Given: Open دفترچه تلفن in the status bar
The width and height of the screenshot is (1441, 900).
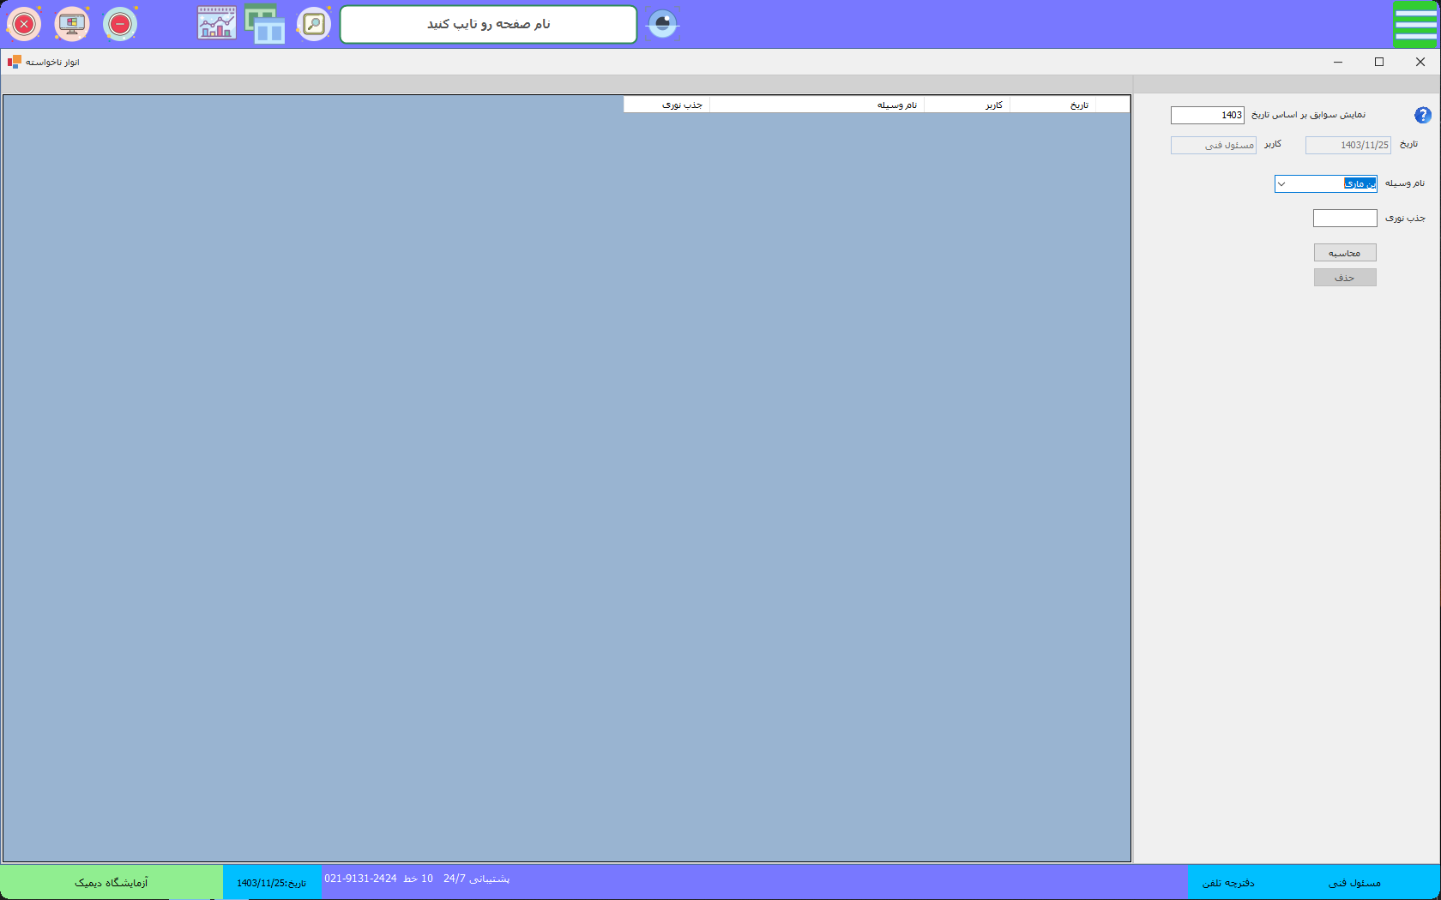Looking at the screenshot, I should 1227,883.
